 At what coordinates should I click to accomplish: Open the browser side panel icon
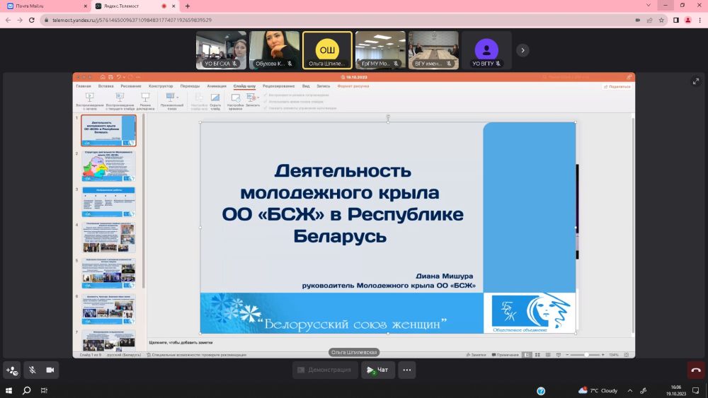tap(676, 20)
